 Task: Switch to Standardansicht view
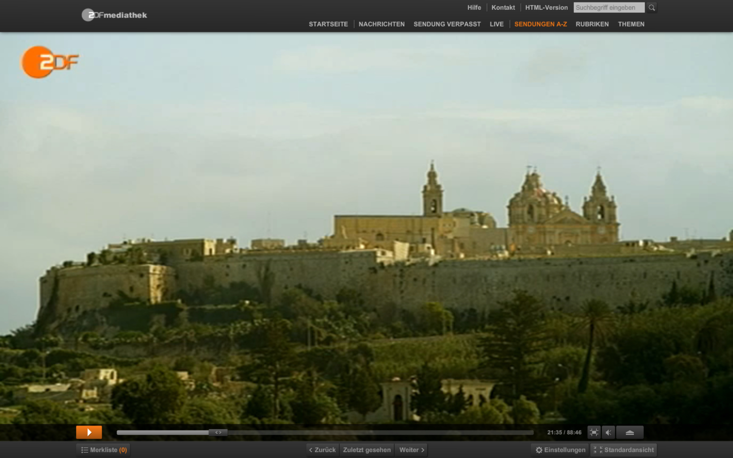pyautogui.click(x=624, y=450)
